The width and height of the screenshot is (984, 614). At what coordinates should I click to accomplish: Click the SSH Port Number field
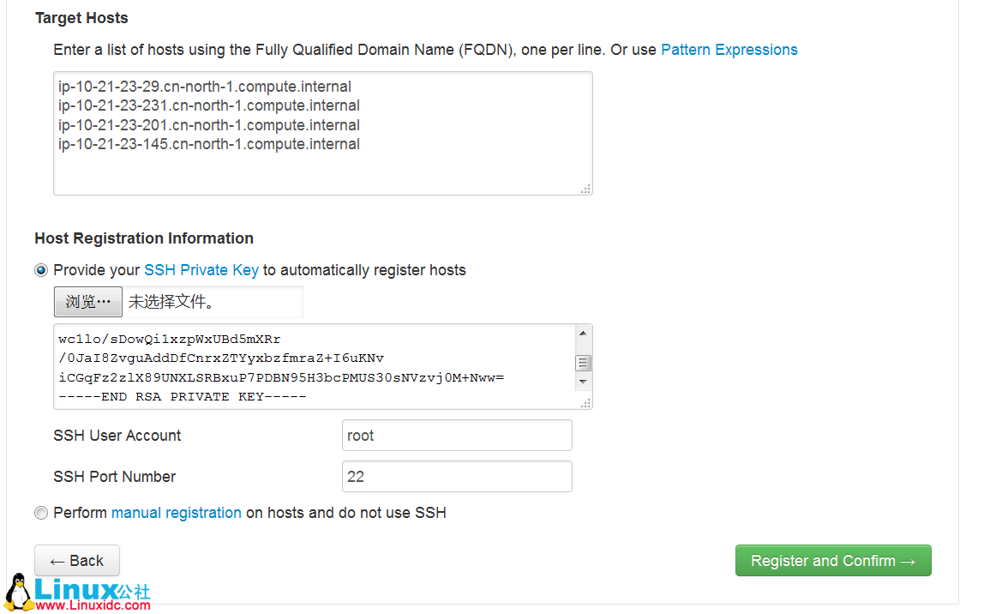click(x=457, y=477)
